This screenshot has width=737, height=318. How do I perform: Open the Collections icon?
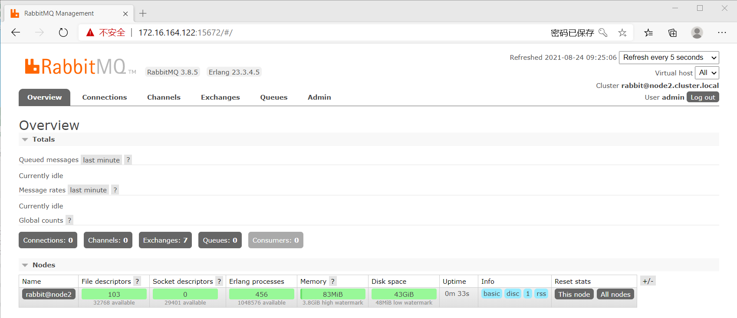point(672,32)
